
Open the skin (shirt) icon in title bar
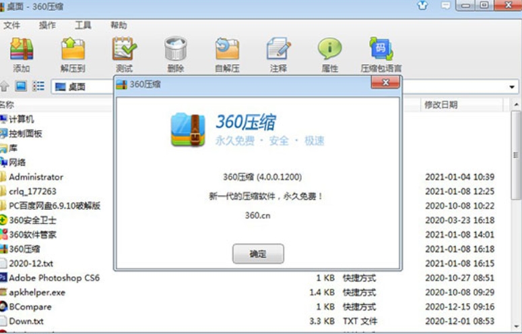[x=422, y=5]
